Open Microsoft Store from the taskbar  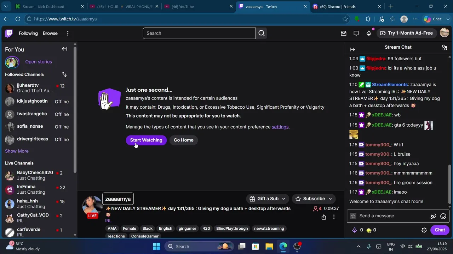tap(255, 246)
